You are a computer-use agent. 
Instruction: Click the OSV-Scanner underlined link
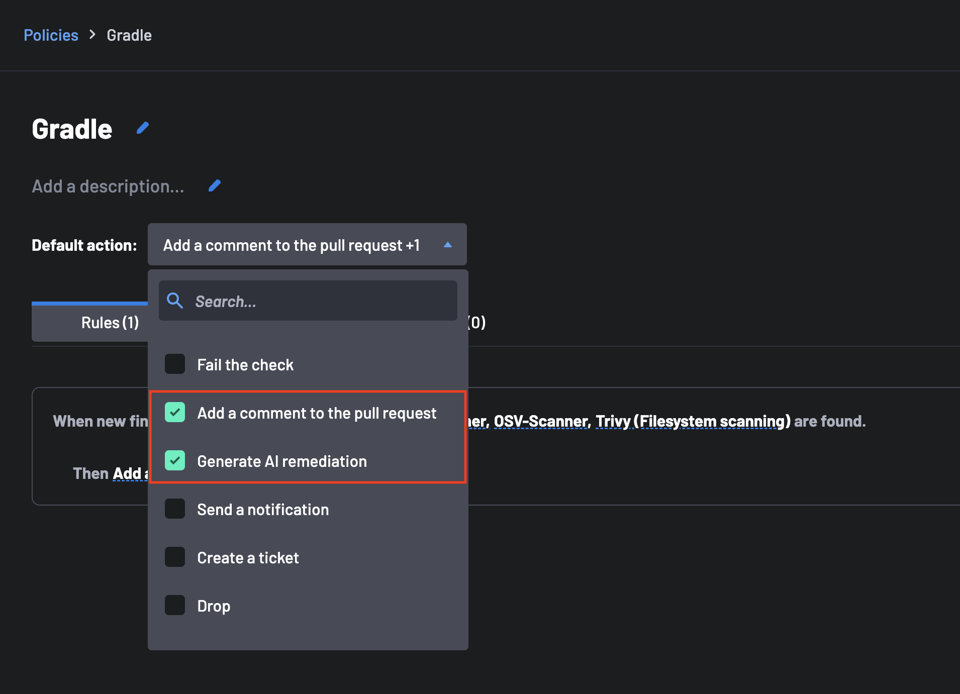tap(541, 421)
